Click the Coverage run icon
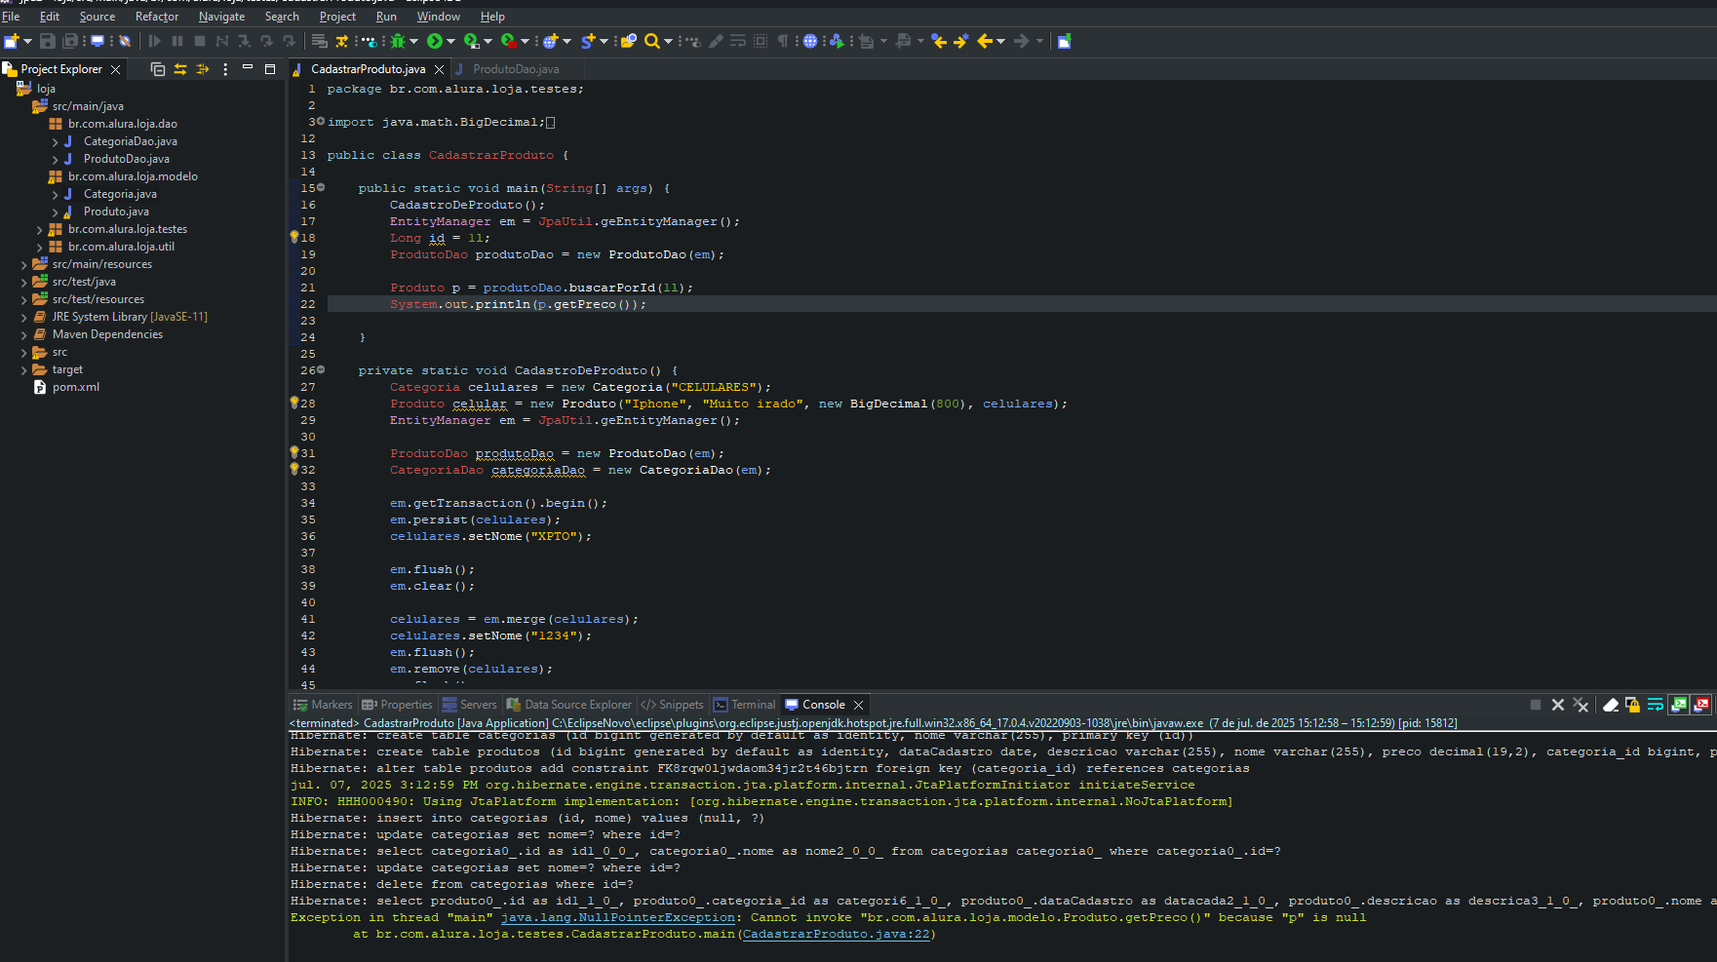 point(471,41)
